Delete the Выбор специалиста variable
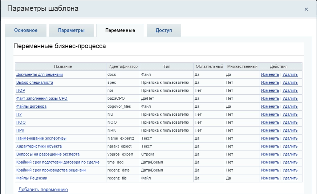 point(290,83)
